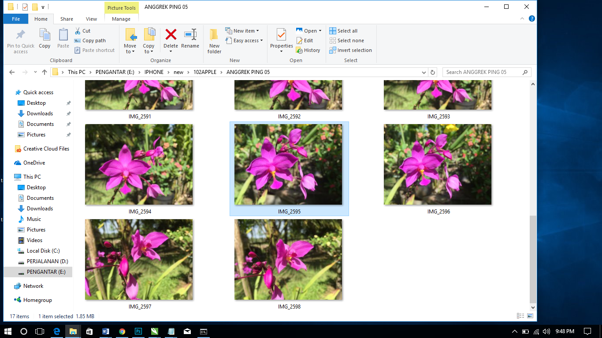Select OneDrive in navigation pane

(34, 163)
